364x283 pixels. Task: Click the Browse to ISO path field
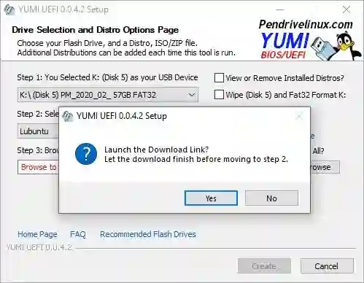click(38, 167)
